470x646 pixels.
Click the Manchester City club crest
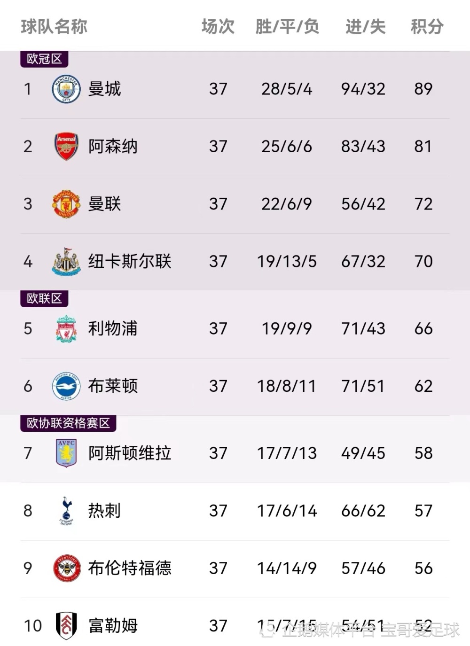point(66,89)
